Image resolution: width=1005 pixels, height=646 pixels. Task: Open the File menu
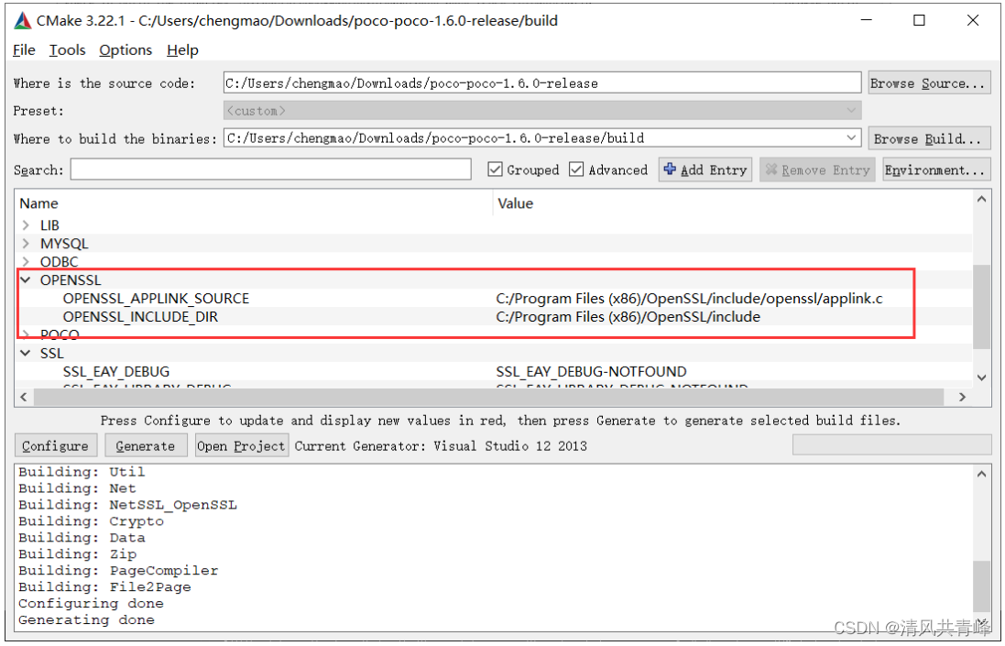(x=25, y=50)
